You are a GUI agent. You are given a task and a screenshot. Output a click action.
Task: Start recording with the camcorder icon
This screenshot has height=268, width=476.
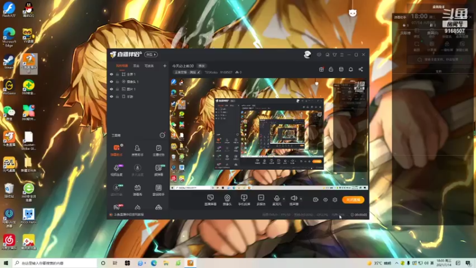pyautogui.click(x=316, y=200)
